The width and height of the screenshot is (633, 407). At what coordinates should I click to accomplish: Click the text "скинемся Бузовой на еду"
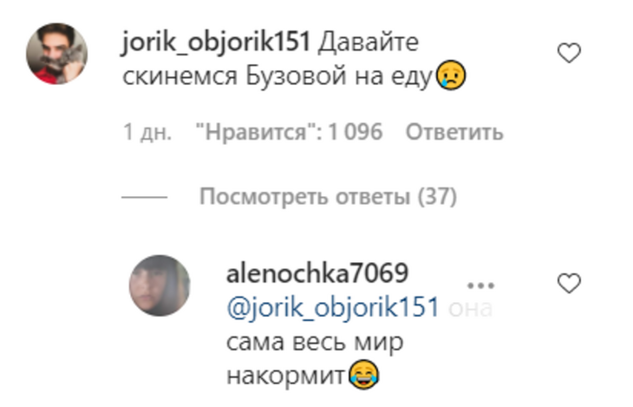277,76
